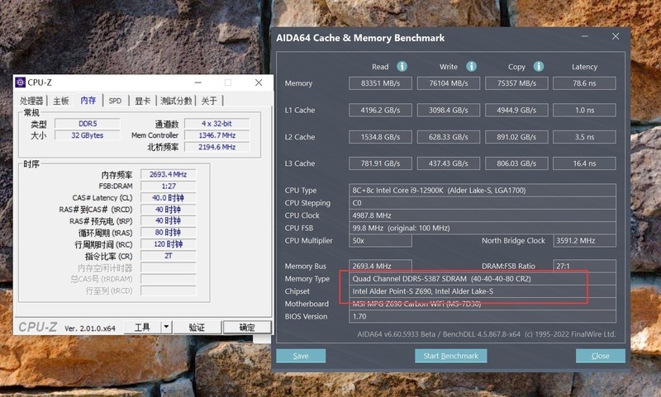
Task: Click L2 Cache write value 628.33 GB/s
Action: [x=449, y=137]
